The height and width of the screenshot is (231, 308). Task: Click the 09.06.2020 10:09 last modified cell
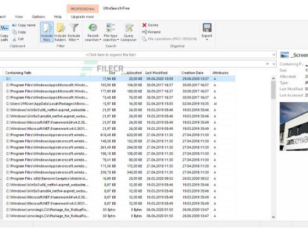(x=159, y=79)
